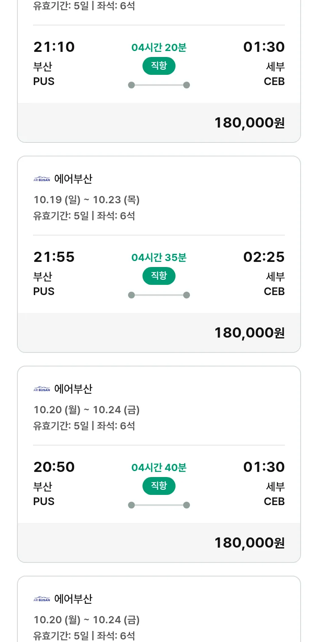
Task: Click the route line under 04시간 40분
Action: (159, 505)
